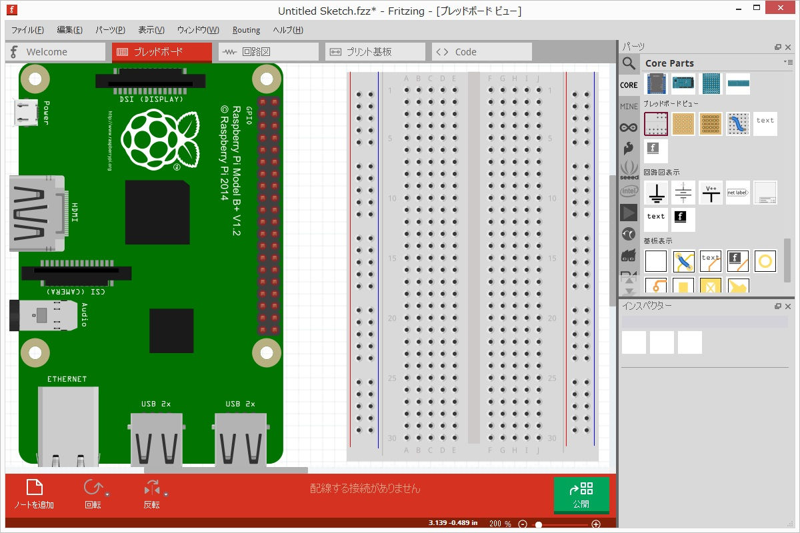Viewport: 800px width, 533px height.
Task: Select the Seeed parts bin
Action: (x=629, y=170)
